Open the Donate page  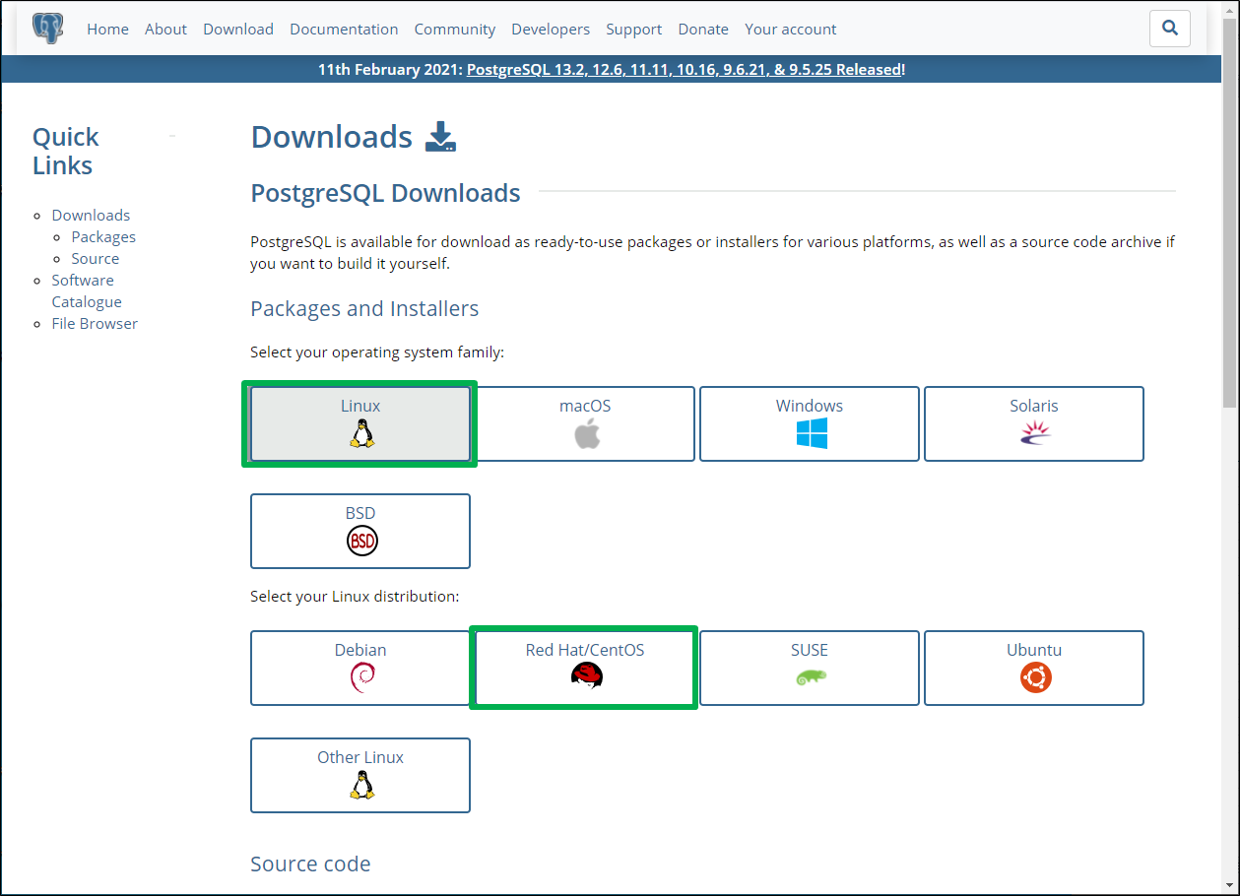tap(703, 30)
